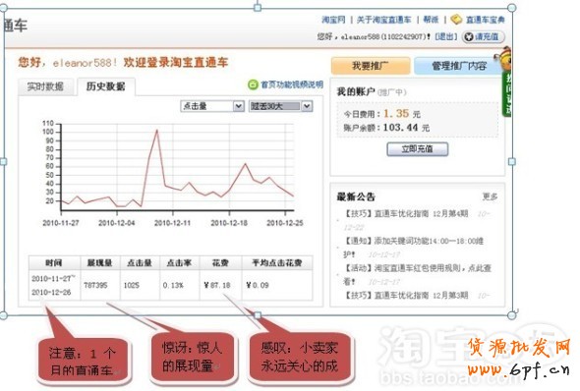
Task: Click the 请充值 recharge icon button
Action: [x=483, y=37]
